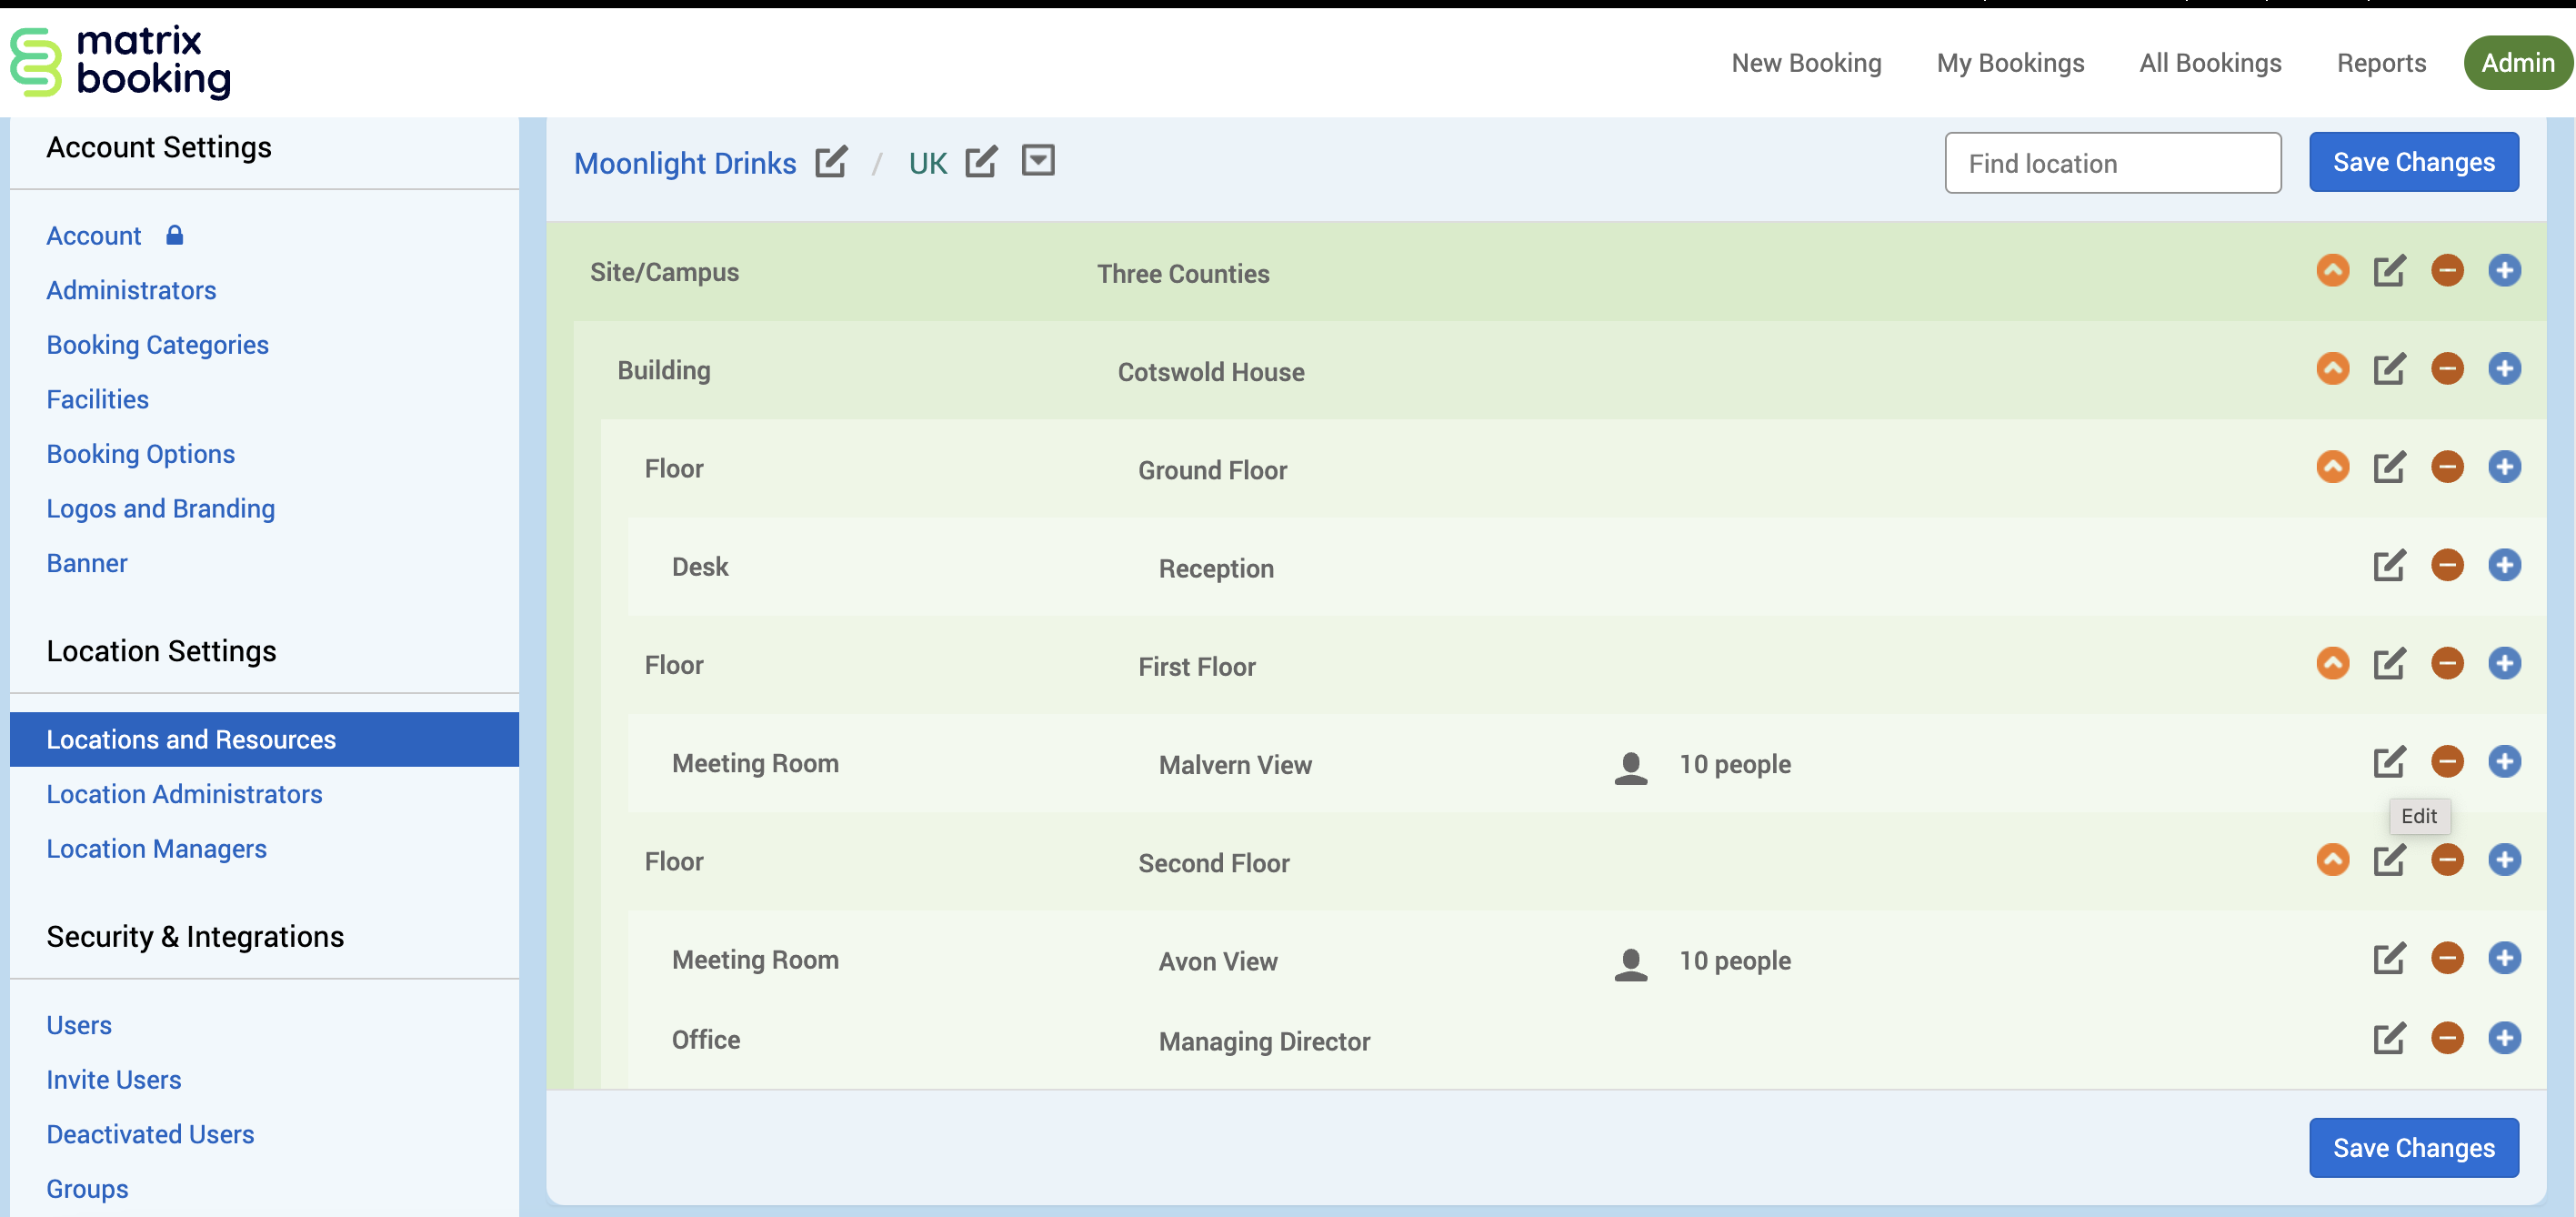Viewport: 2576px width, 1217px height.
Task: Collapse the First Floor section
Action: tap(2332, 663)
